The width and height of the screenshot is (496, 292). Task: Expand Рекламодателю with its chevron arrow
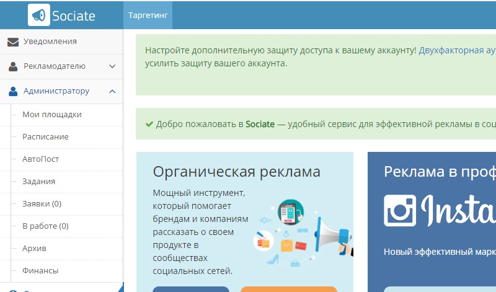(x=112, y=66)
